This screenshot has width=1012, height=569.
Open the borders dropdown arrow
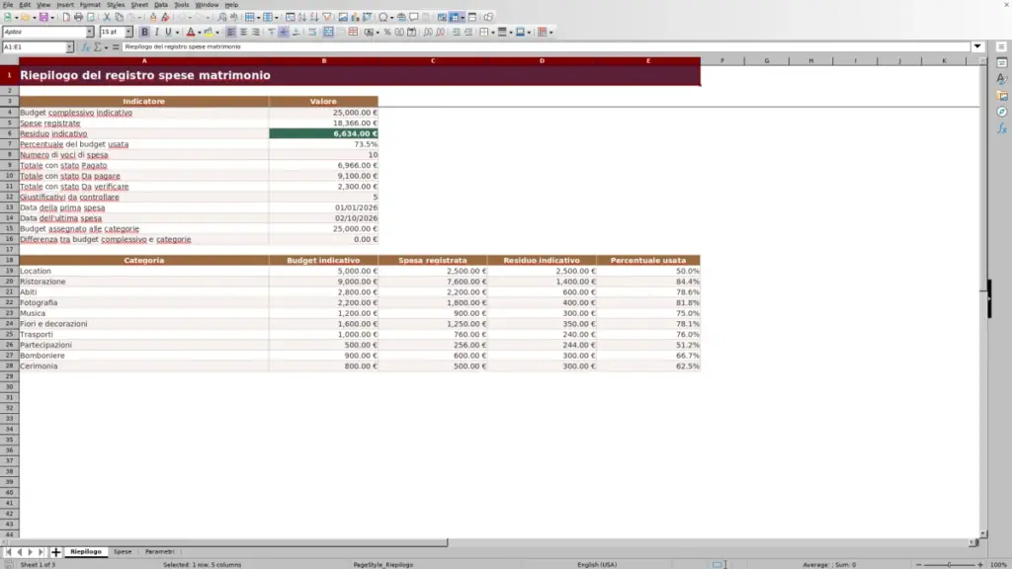click(492, 33)
